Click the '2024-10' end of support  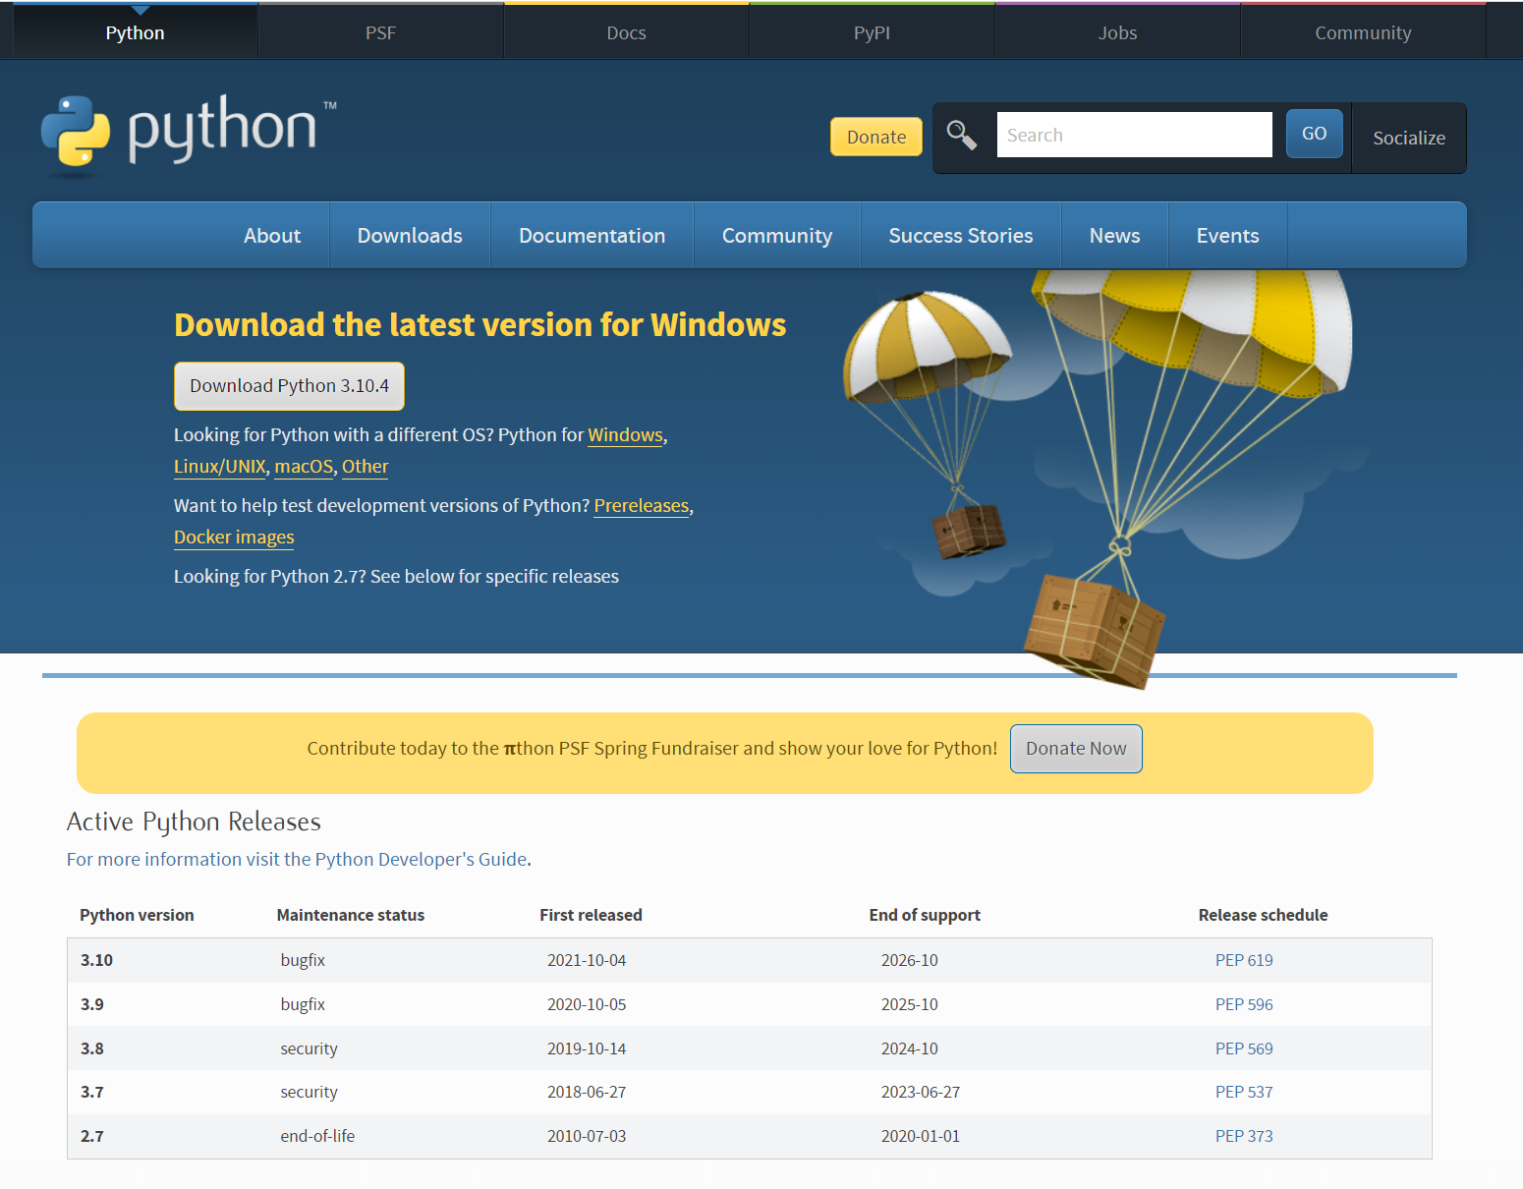tap(910, 1048)
